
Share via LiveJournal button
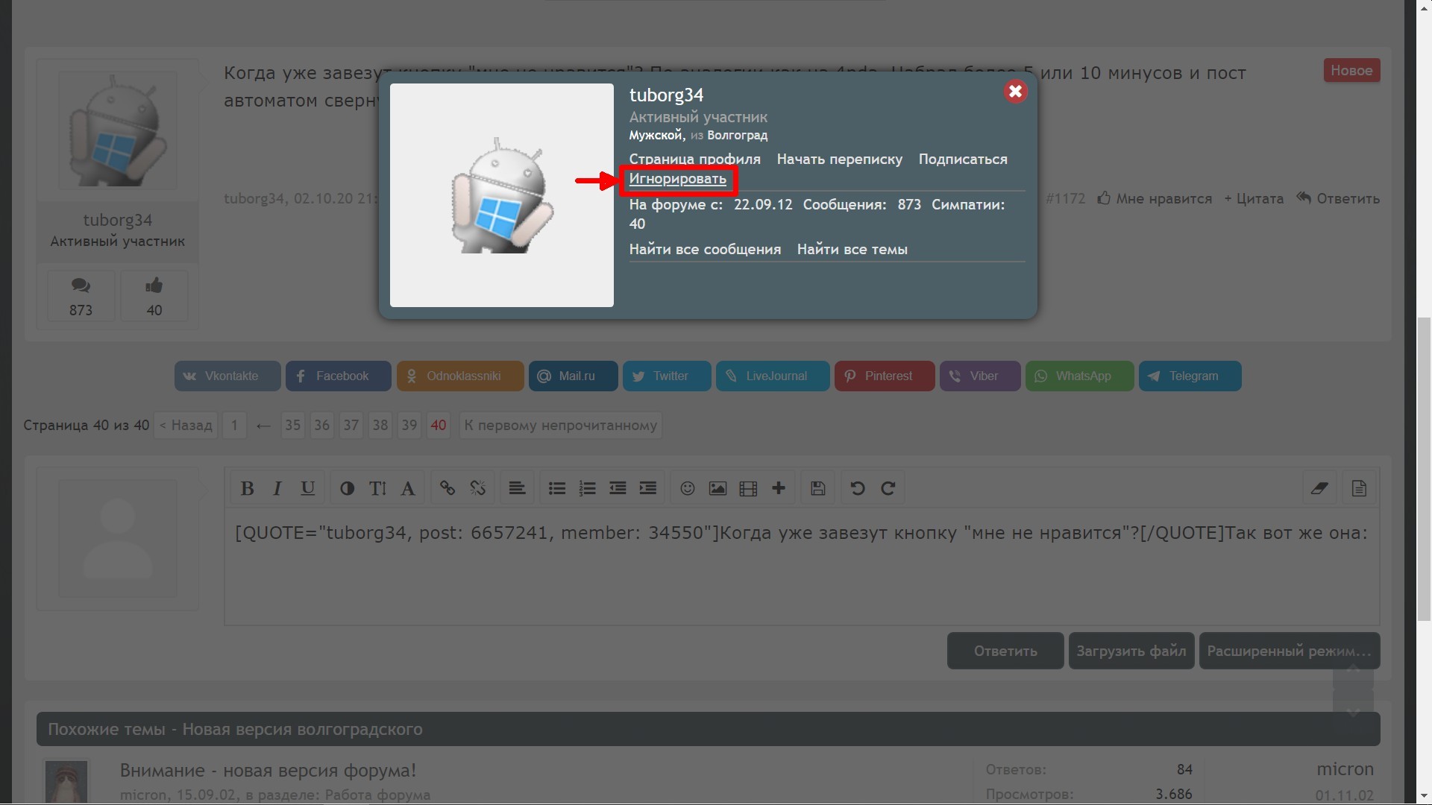[x=773, y=376]
